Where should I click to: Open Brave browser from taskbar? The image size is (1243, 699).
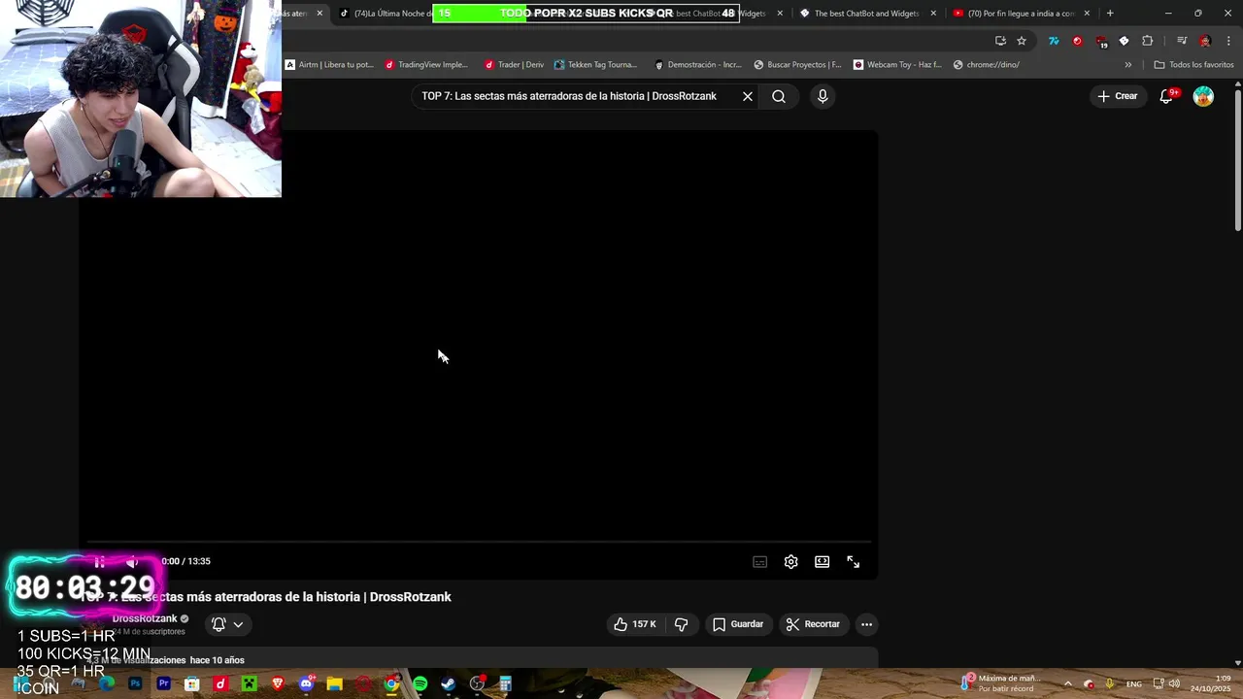tap(278, 683)
